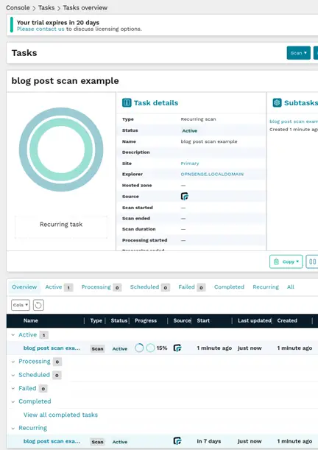Collapse the Recurring task group

click(x=13, y=428)
